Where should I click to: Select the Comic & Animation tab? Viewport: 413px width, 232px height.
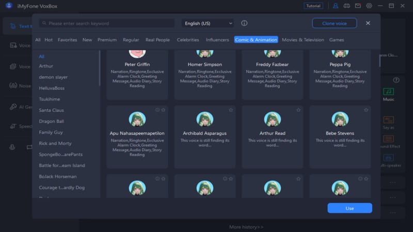[x=256, y=40]
